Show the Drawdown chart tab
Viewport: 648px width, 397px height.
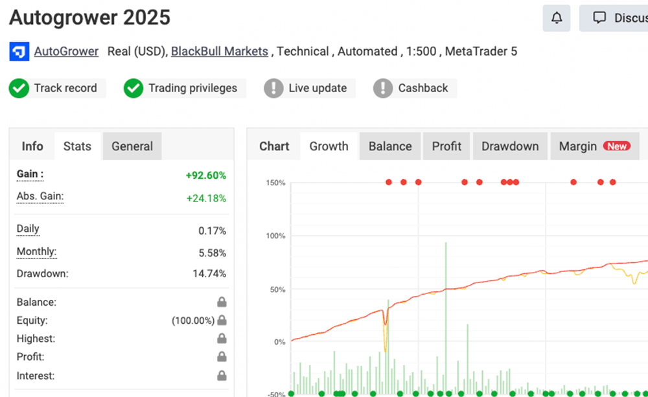point(510,146)
